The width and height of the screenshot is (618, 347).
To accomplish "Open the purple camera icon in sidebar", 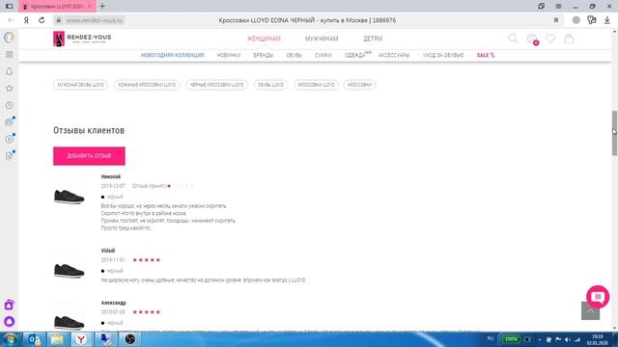I will pyautogui.click(x=9, y=305).
